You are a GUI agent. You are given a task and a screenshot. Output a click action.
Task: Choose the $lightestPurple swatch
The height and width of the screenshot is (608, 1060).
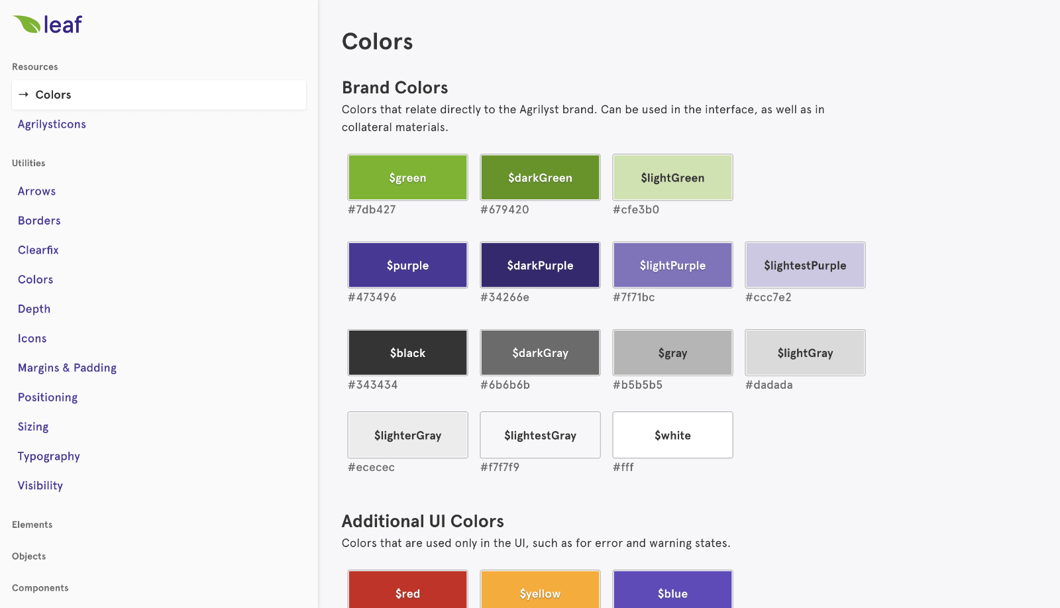click(x=805, y=265)
